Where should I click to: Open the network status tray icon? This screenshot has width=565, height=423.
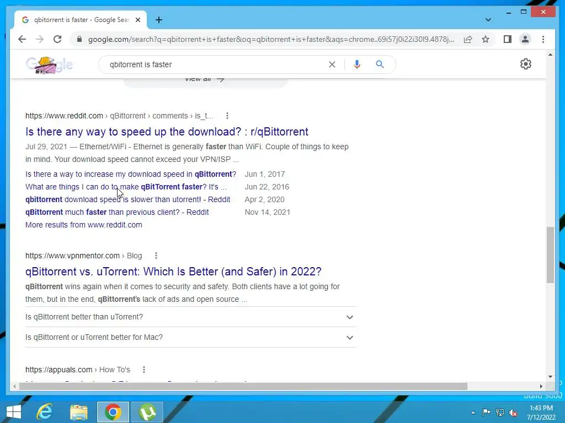(499, 412)
